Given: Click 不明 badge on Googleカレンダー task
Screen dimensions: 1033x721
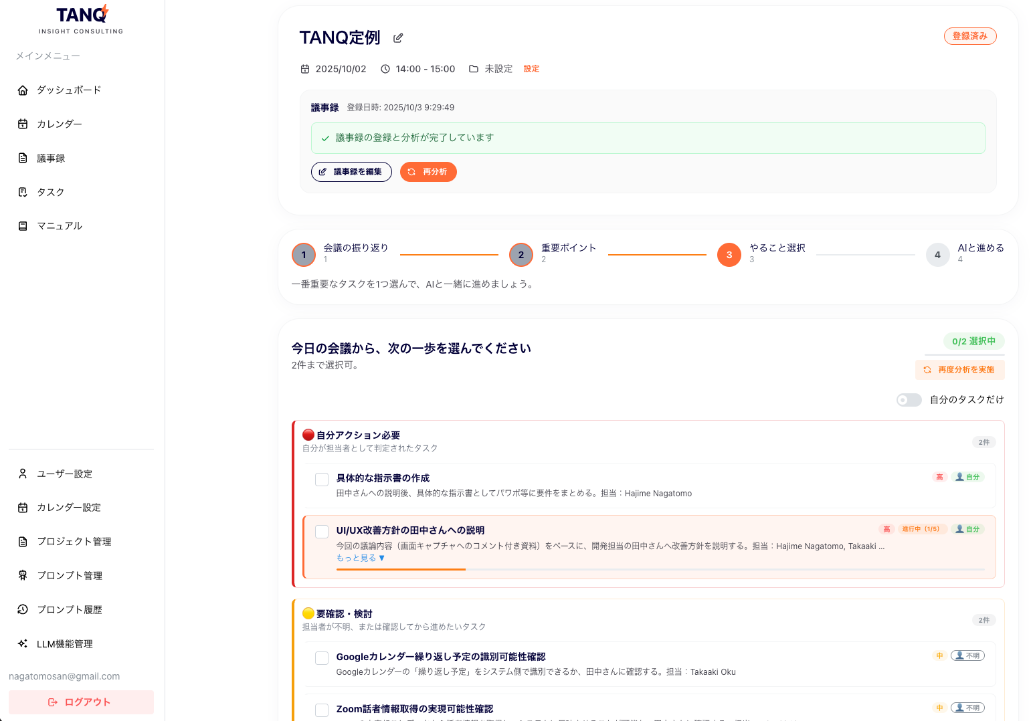Looking at the screenshot, I should click(967, 655).
